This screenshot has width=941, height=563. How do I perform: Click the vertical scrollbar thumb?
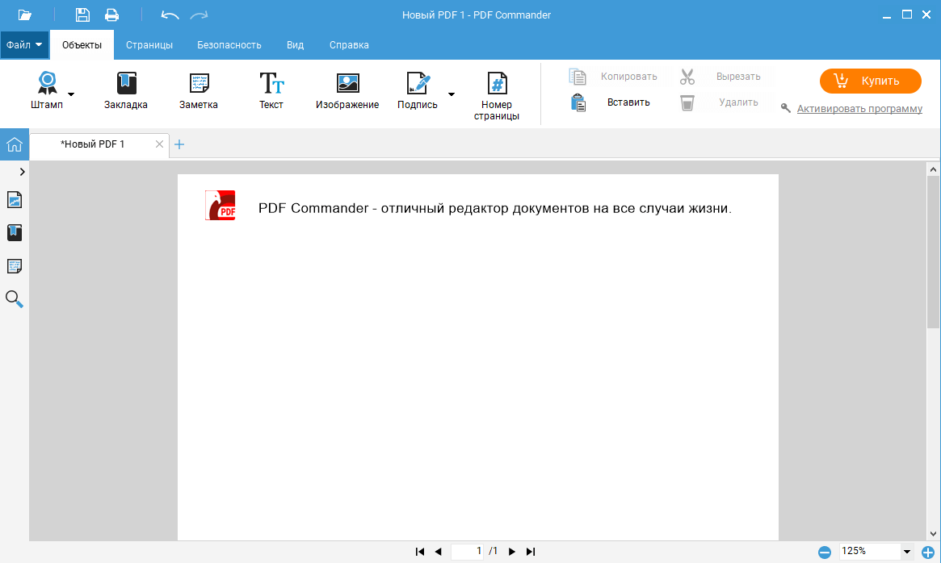click(x=933, y=252)
